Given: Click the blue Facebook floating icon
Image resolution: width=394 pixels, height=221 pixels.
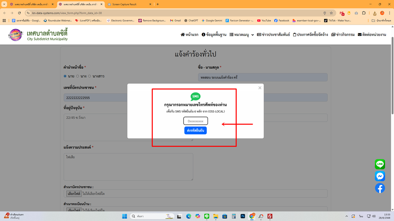Looking at the screenshot, I should (x=380, y=188).
